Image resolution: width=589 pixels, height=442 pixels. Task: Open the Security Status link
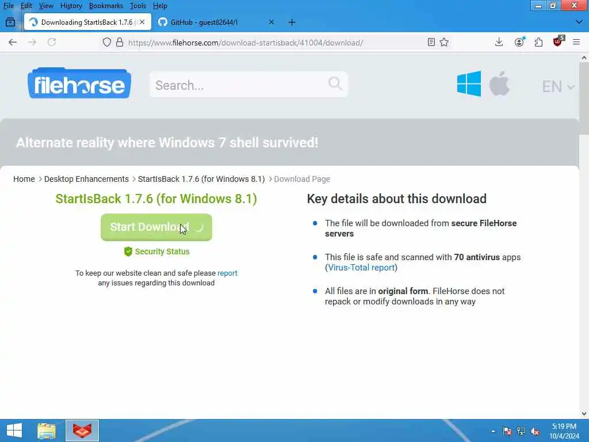tap(162, 252)
